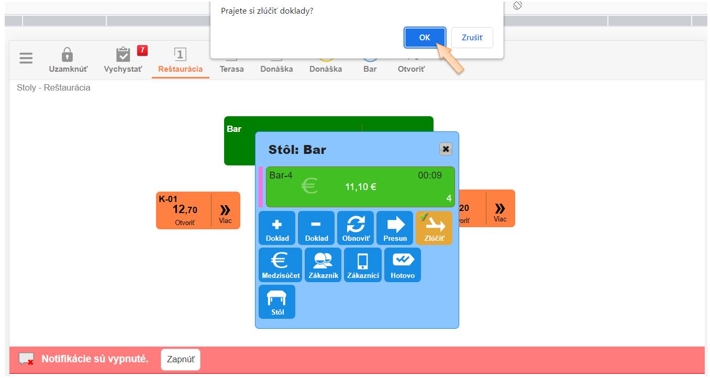
Task: Confirm merge by clicking OK
Action: tap(425, 38)
